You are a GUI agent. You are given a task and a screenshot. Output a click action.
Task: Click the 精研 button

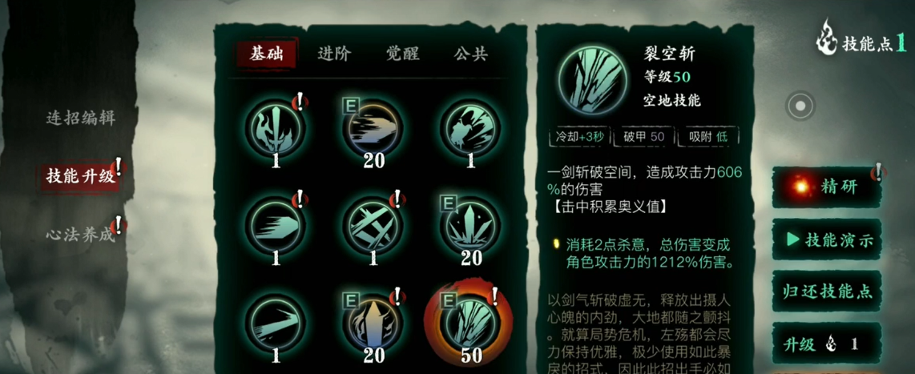[827, 187]
